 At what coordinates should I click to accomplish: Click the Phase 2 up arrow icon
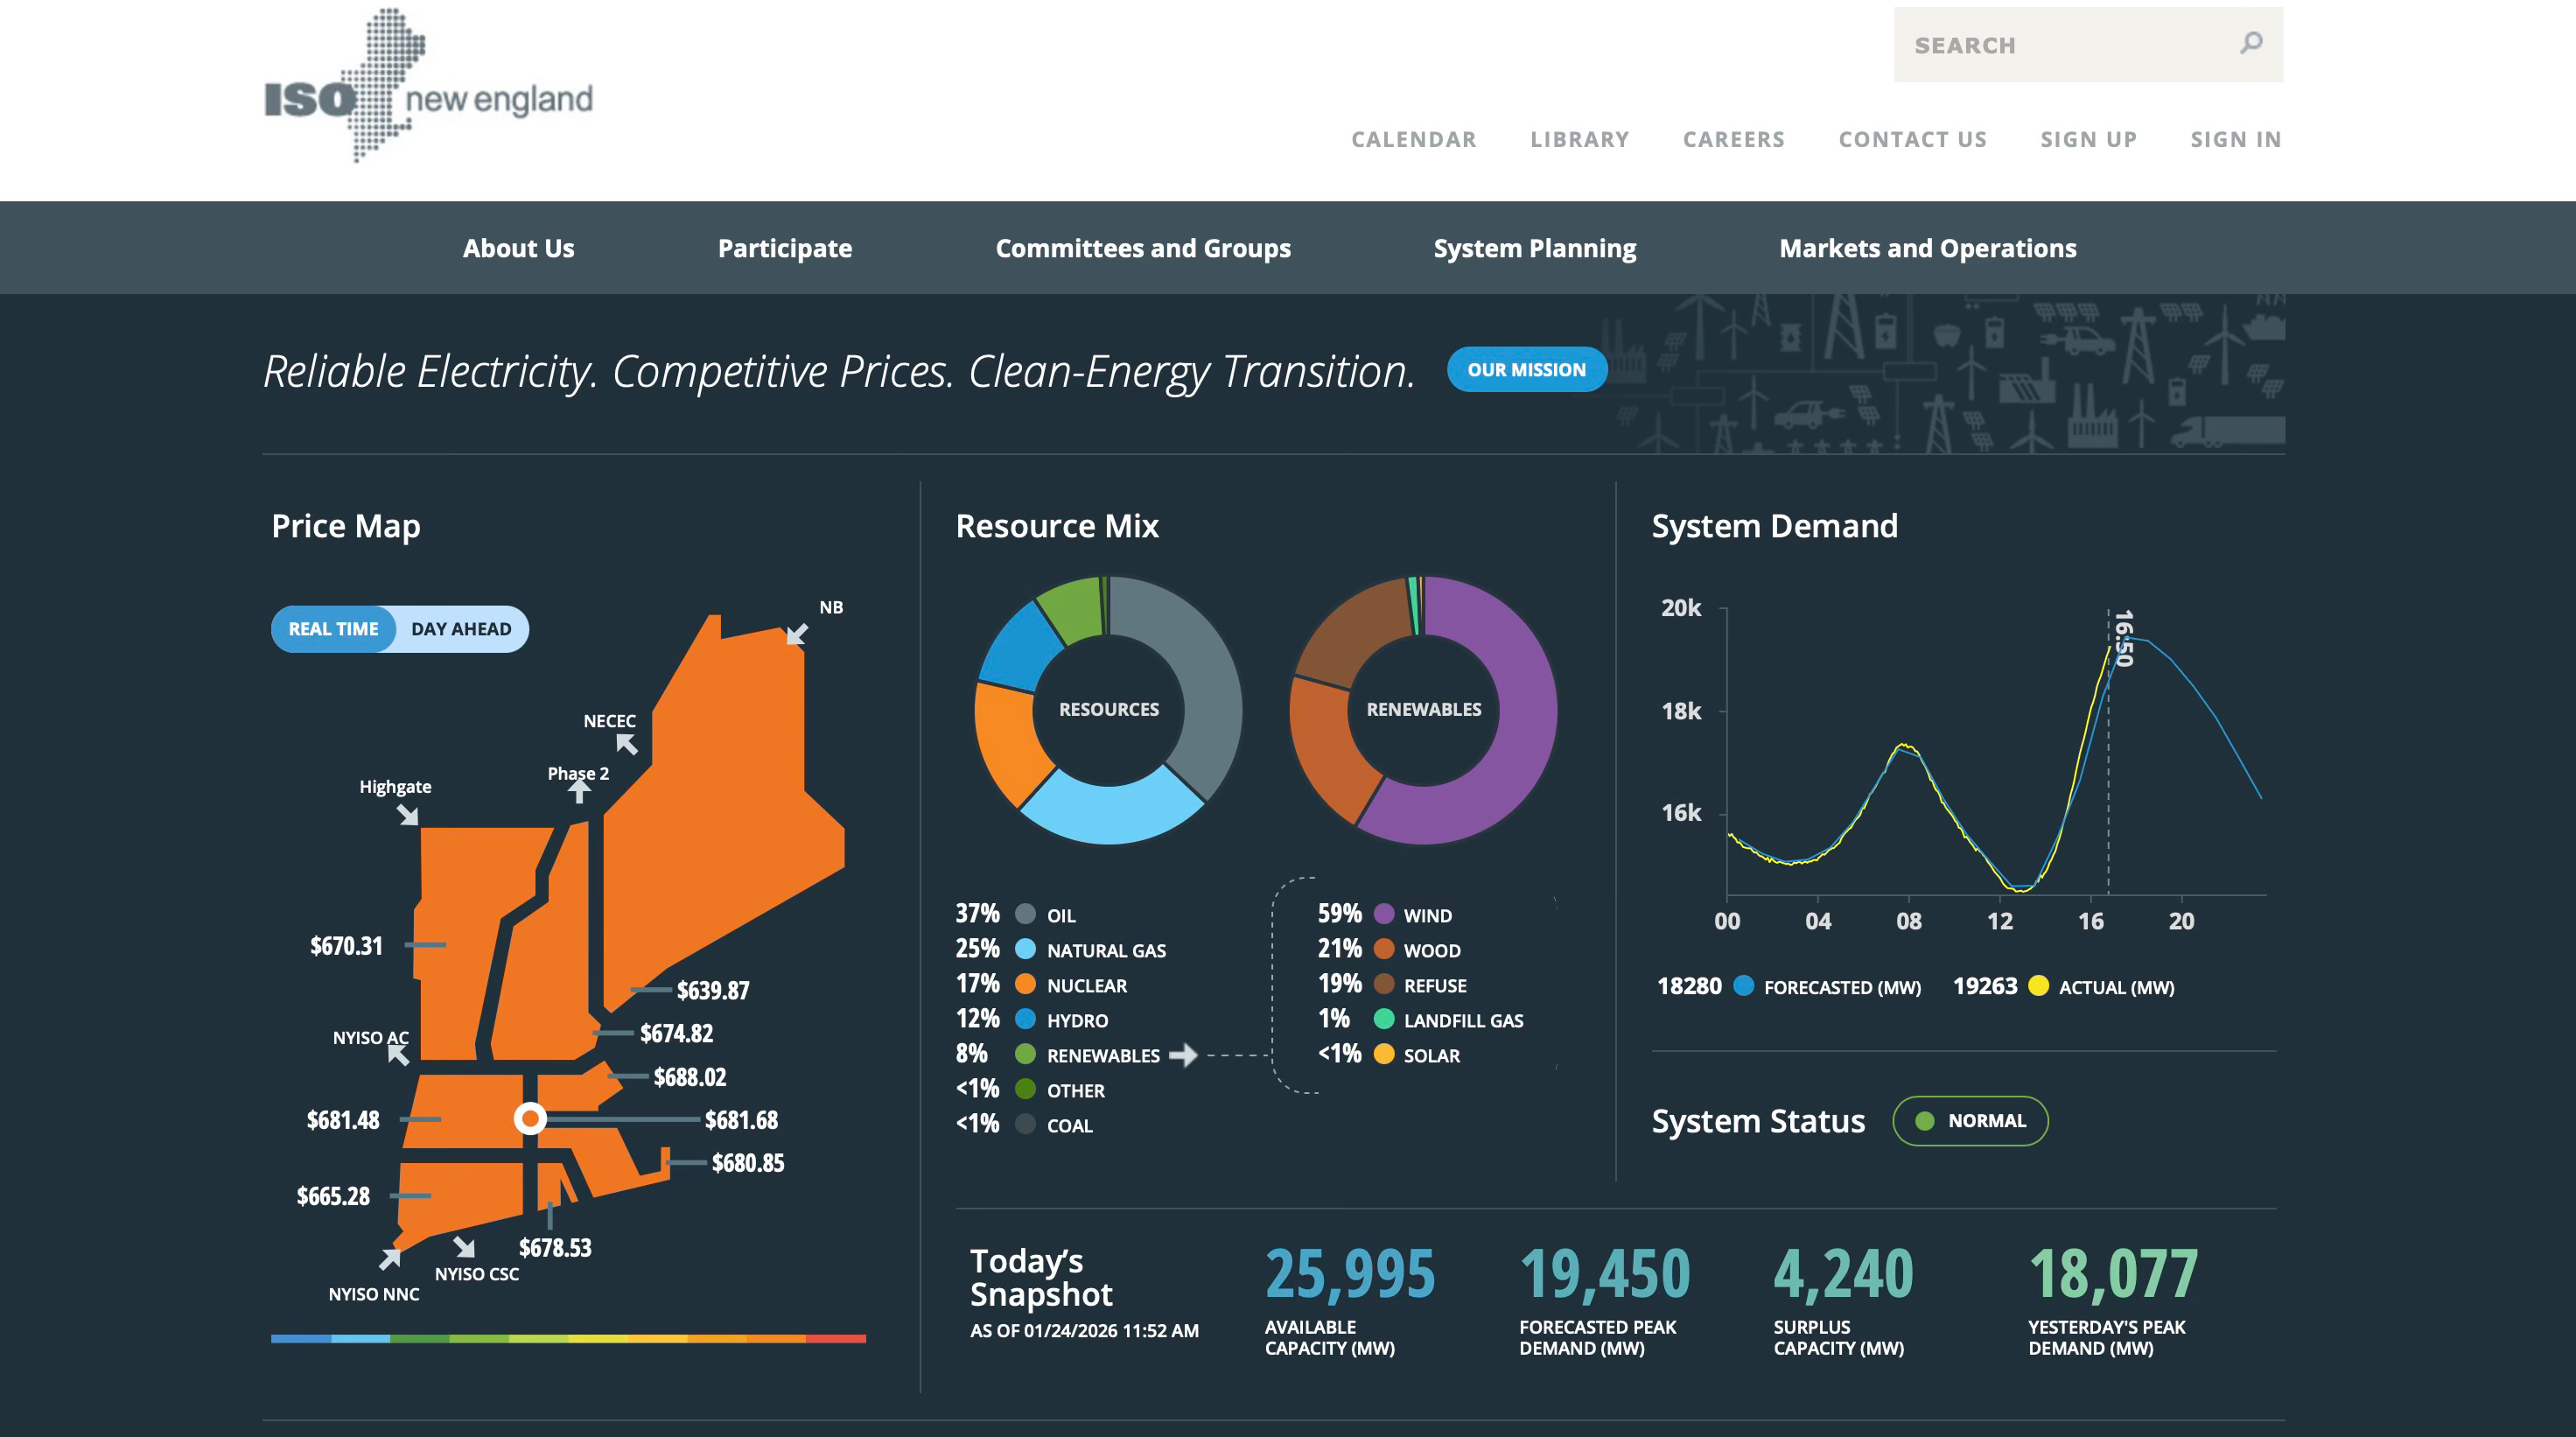click(x=579, y=791)
